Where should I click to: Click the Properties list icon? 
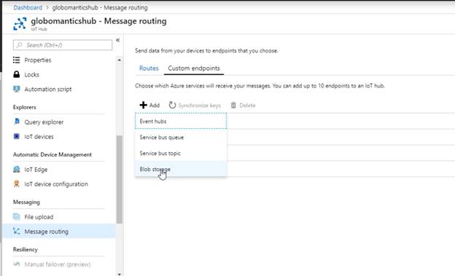[17, 60]
